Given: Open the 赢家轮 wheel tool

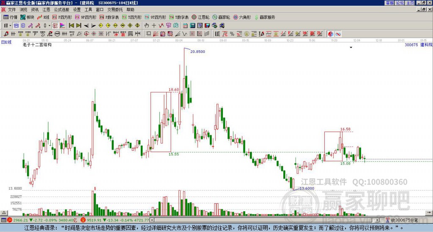Looking at the screenshot, I should (x=221, y=17).
